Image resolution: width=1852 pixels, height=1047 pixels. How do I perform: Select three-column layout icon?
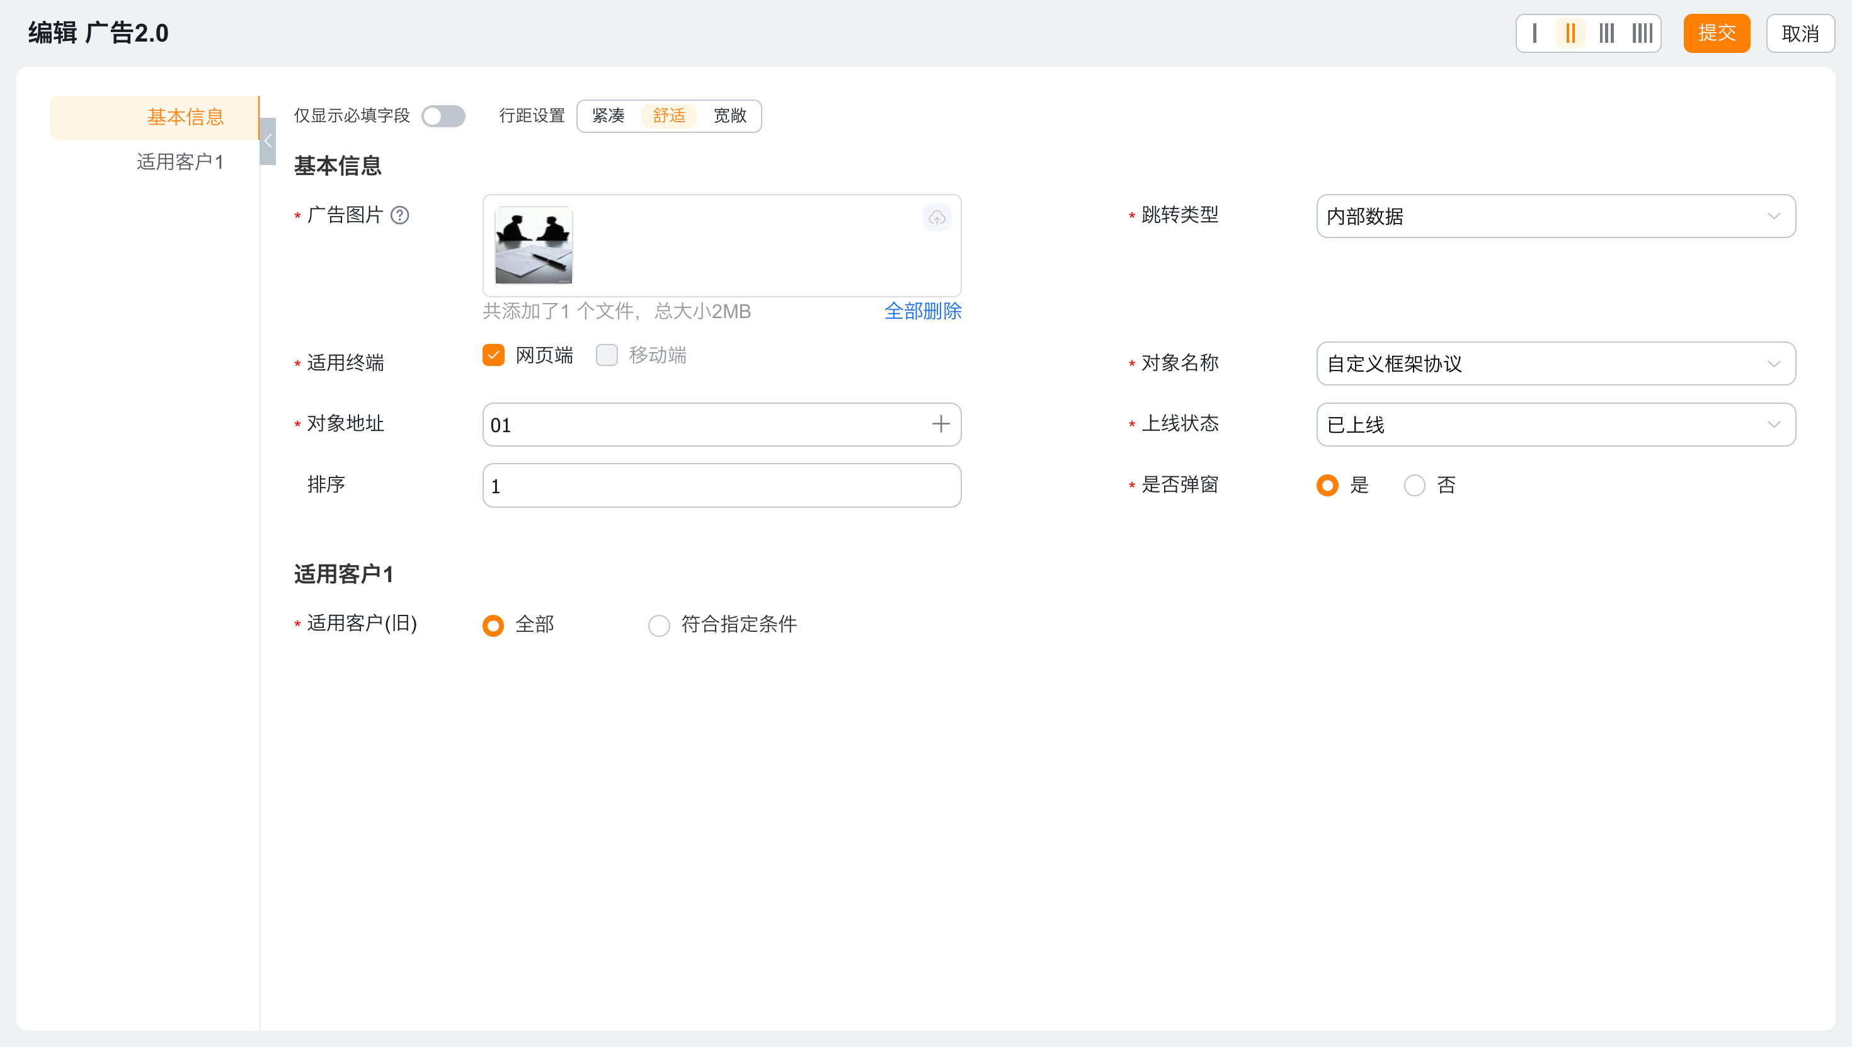coord(1606,33)
